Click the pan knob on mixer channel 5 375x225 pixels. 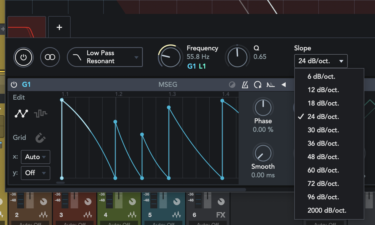[177, 202]
